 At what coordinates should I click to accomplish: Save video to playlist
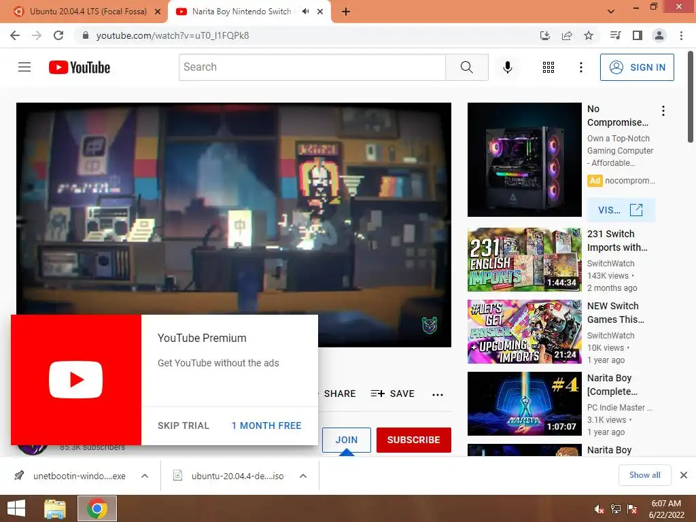[393, 394]
